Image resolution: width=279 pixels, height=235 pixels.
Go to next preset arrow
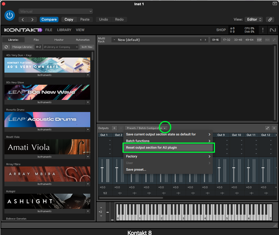click(x=32, y=20)
